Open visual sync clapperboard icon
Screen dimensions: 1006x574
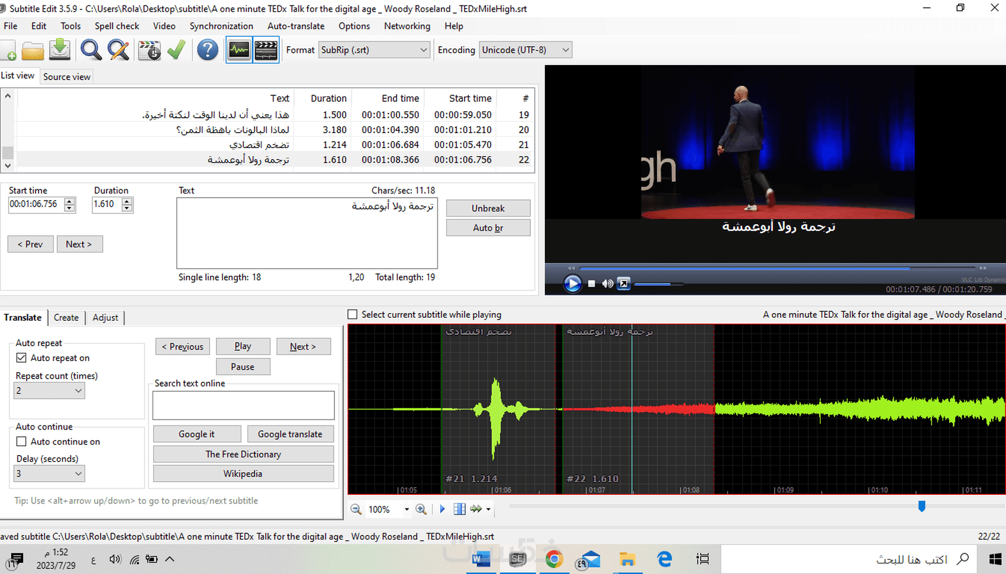[x=149, y=50]
